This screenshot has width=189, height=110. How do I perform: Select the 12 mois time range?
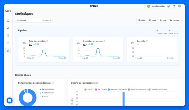[141, 20]
